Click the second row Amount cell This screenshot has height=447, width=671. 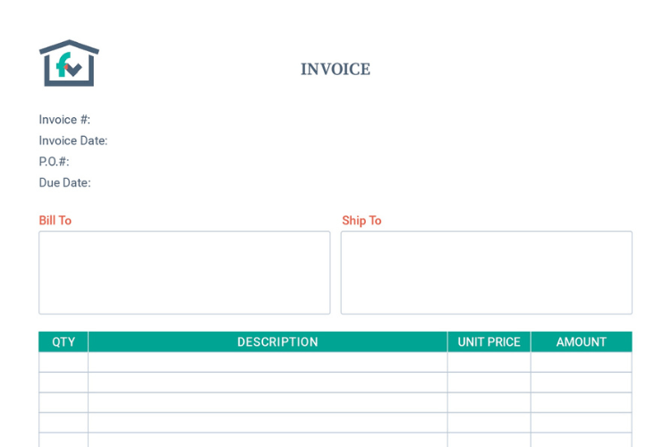pyautogui.click(x=582, y=383)
